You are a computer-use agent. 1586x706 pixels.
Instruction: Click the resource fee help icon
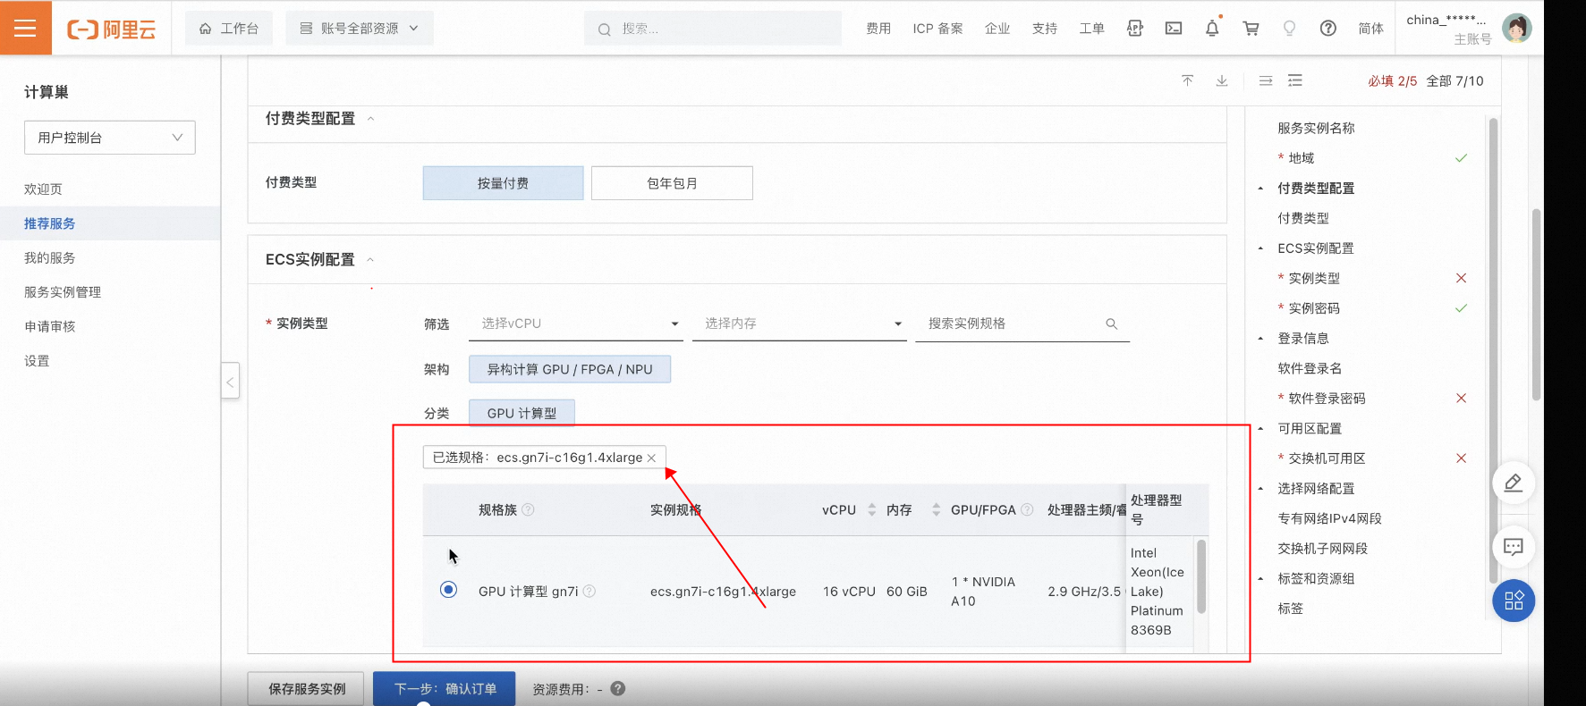pyautogui.click(x=617, y=688)
